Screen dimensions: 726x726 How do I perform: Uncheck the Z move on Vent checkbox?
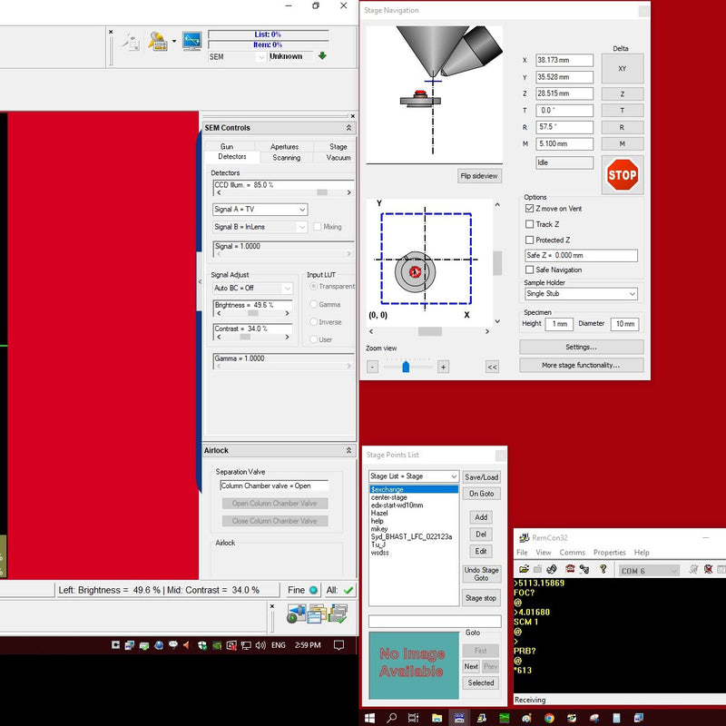coord(530,209)
